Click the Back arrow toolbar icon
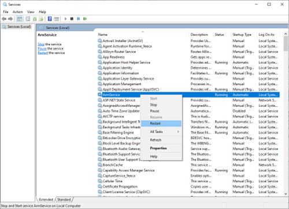 pyautogui.click(x=4, y=18)
